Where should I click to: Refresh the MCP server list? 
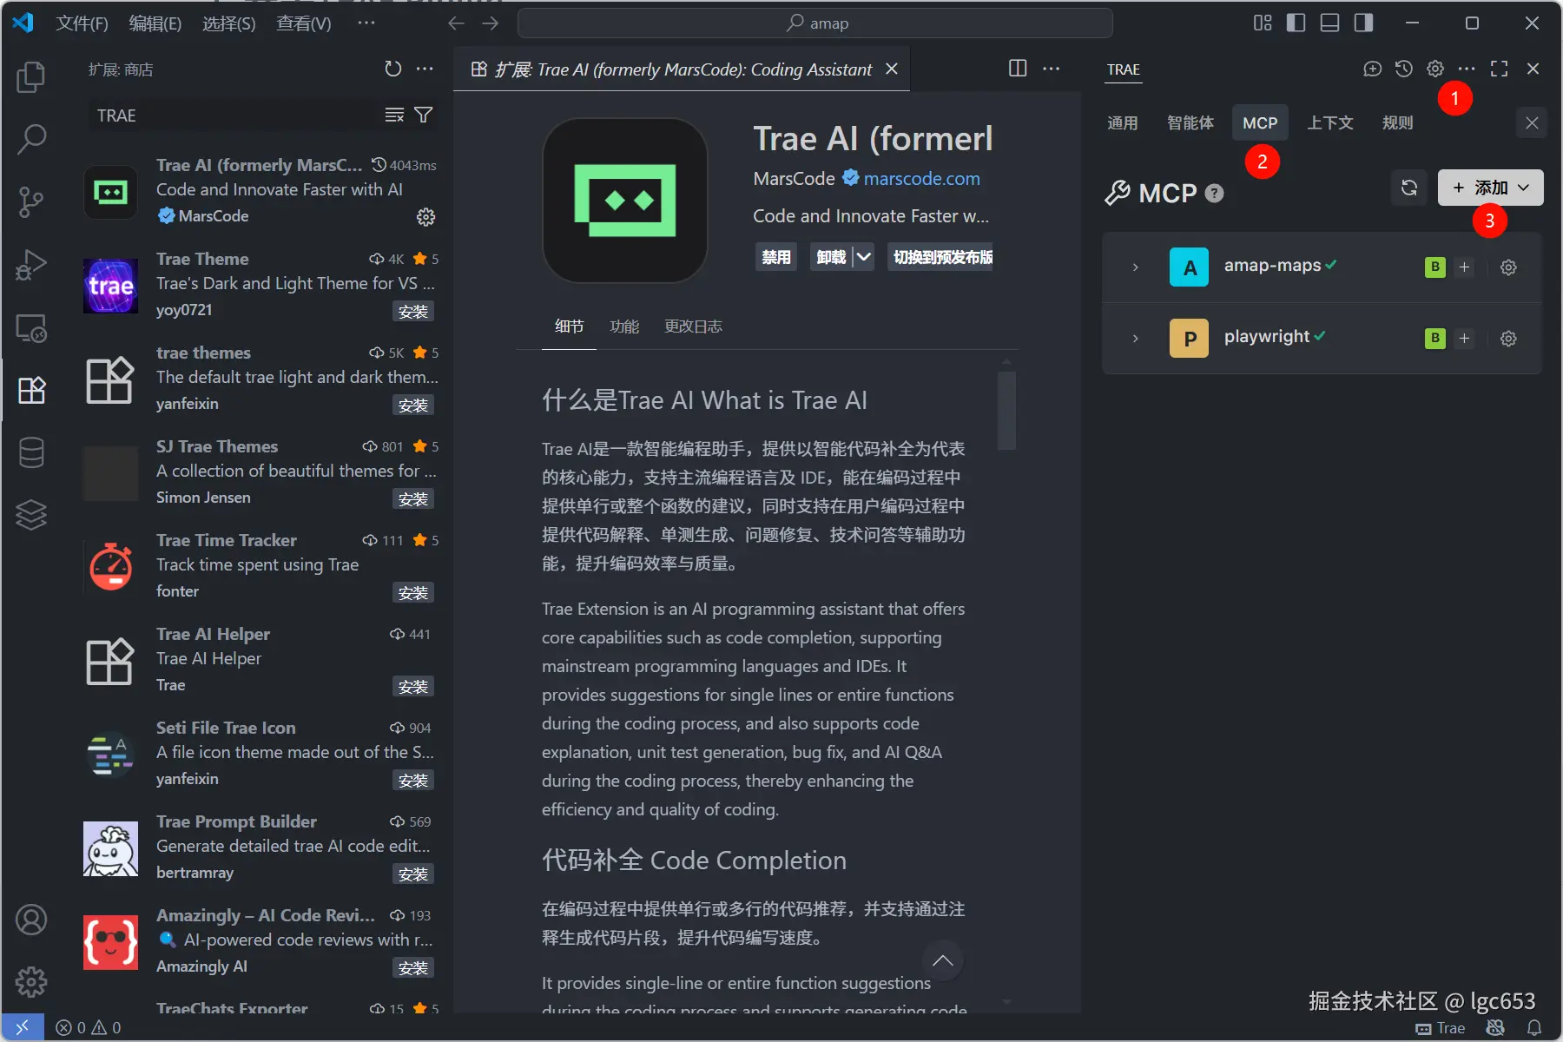coord(1409,188)
